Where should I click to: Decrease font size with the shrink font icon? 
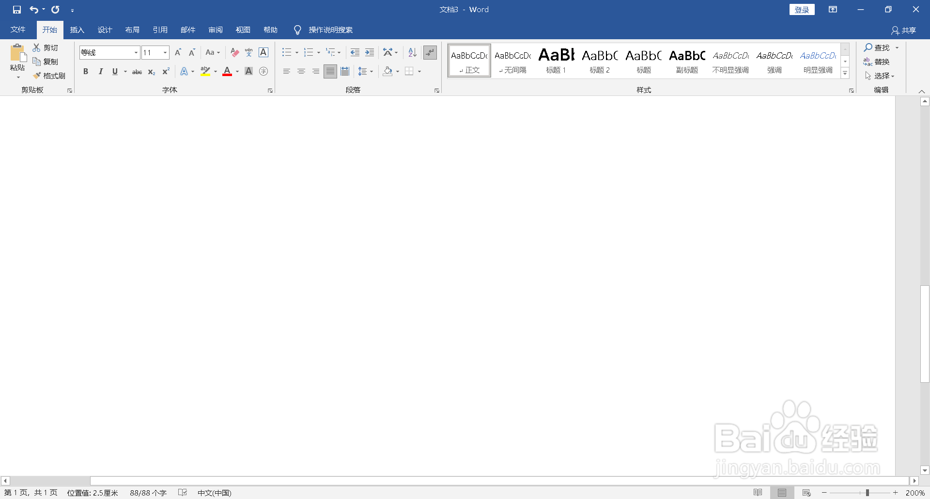pos(192,52)
